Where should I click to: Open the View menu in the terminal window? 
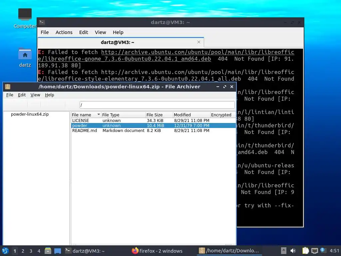point(100,32)
